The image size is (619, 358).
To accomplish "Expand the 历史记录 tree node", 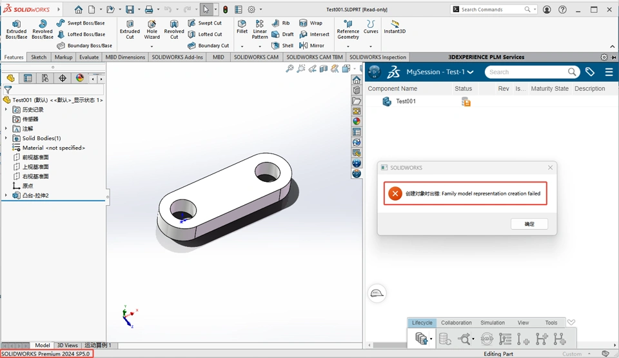I will point(6,110).
